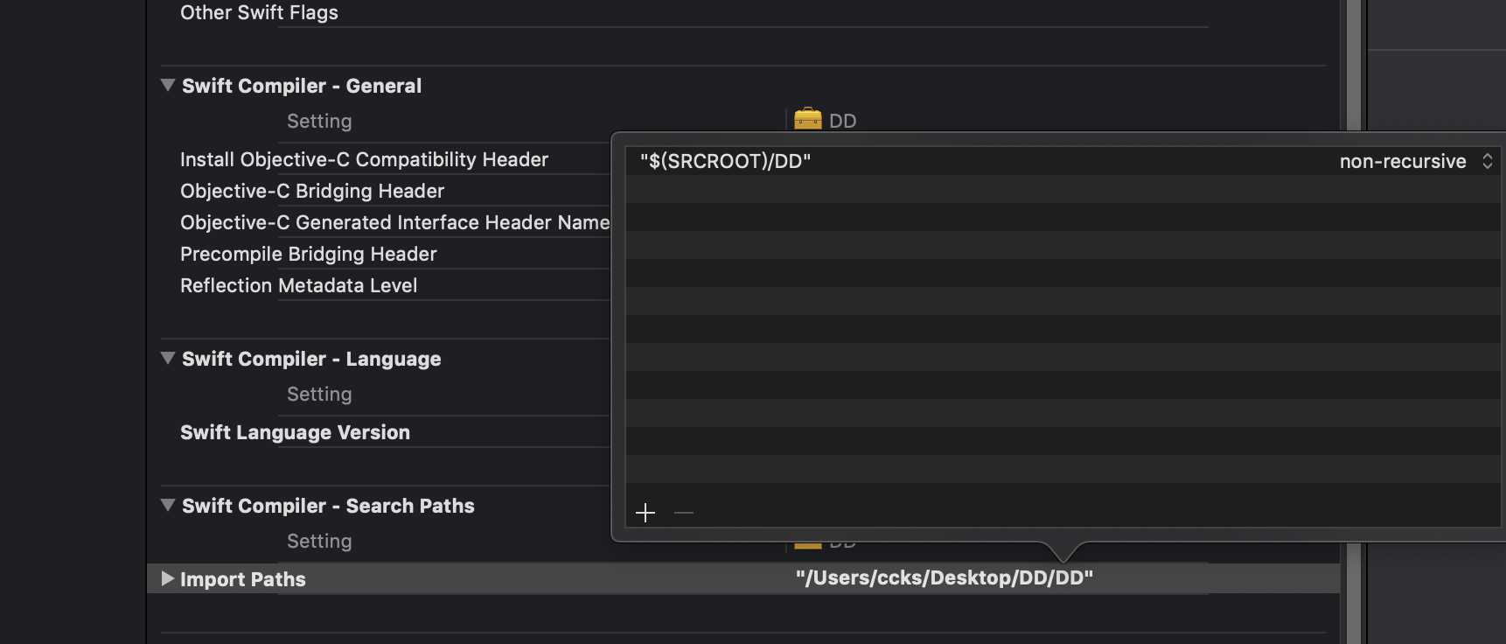Click the Import Paths value "/Users/ccks/Desktop/DD/DD"
Viewport: 1506px width, 644px height.
point(945,577)
